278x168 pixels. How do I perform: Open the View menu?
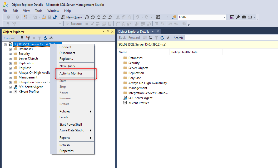tap(26, 11)
